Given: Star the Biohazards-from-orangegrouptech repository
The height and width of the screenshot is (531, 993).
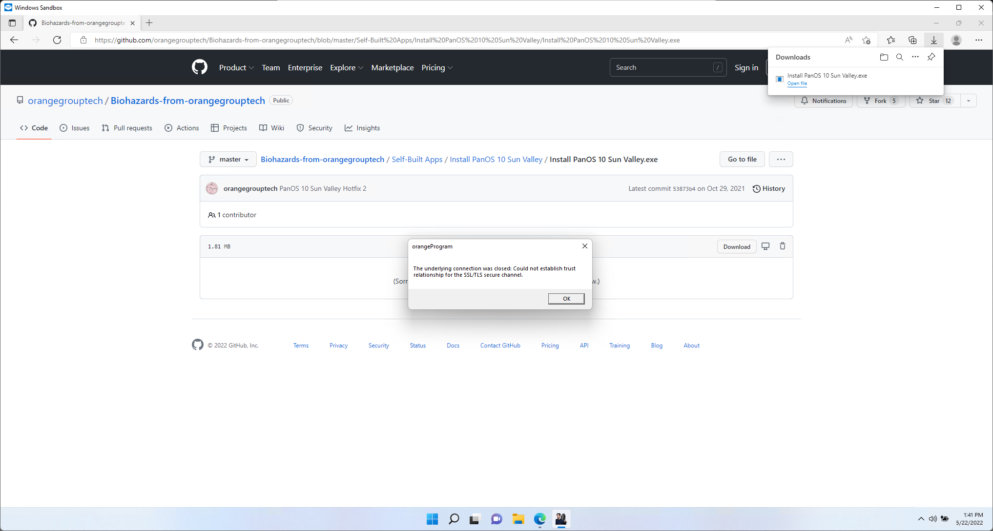Looking at the screenshot, I should tap(933, 101).
